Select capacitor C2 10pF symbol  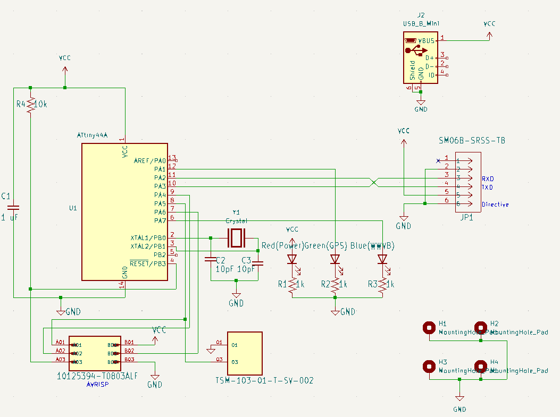point(211,259)
